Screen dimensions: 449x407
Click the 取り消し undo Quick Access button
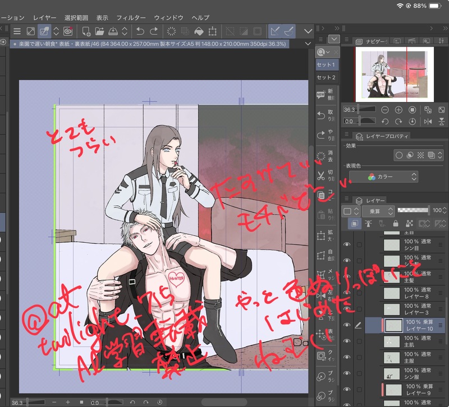326,115
